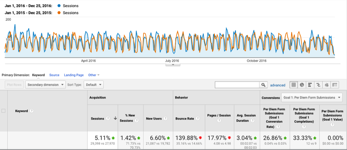The height and width of the screenshot is (150, 347).
Task: Click the 0.00% goal value figure
Action: pos(335,138)
